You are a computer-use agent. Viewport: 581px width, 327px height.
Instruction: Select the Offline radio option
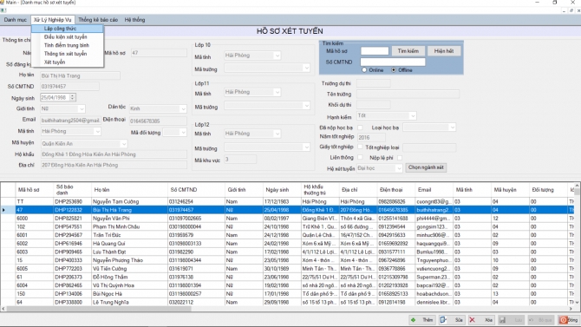point(394,69)
